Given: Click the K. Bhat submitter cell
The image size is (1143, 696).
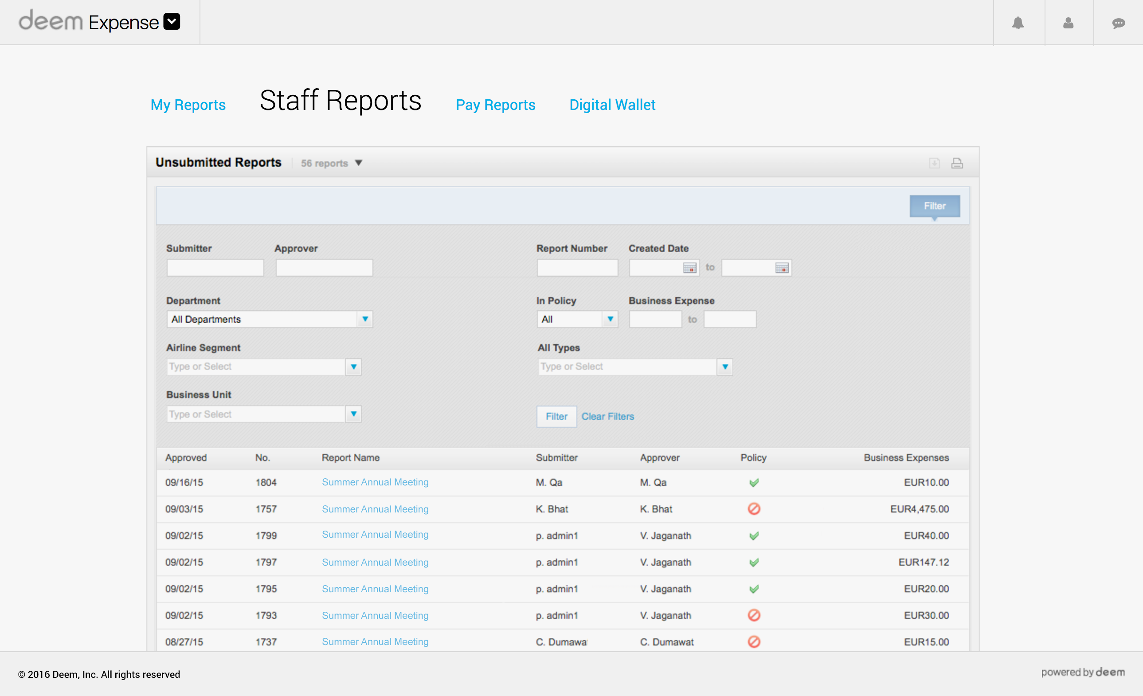Looking at the screenshot, I should coord(552,509).
